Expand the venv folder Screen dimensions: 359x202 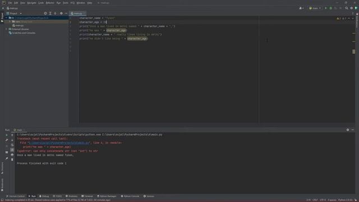[10, 21]
